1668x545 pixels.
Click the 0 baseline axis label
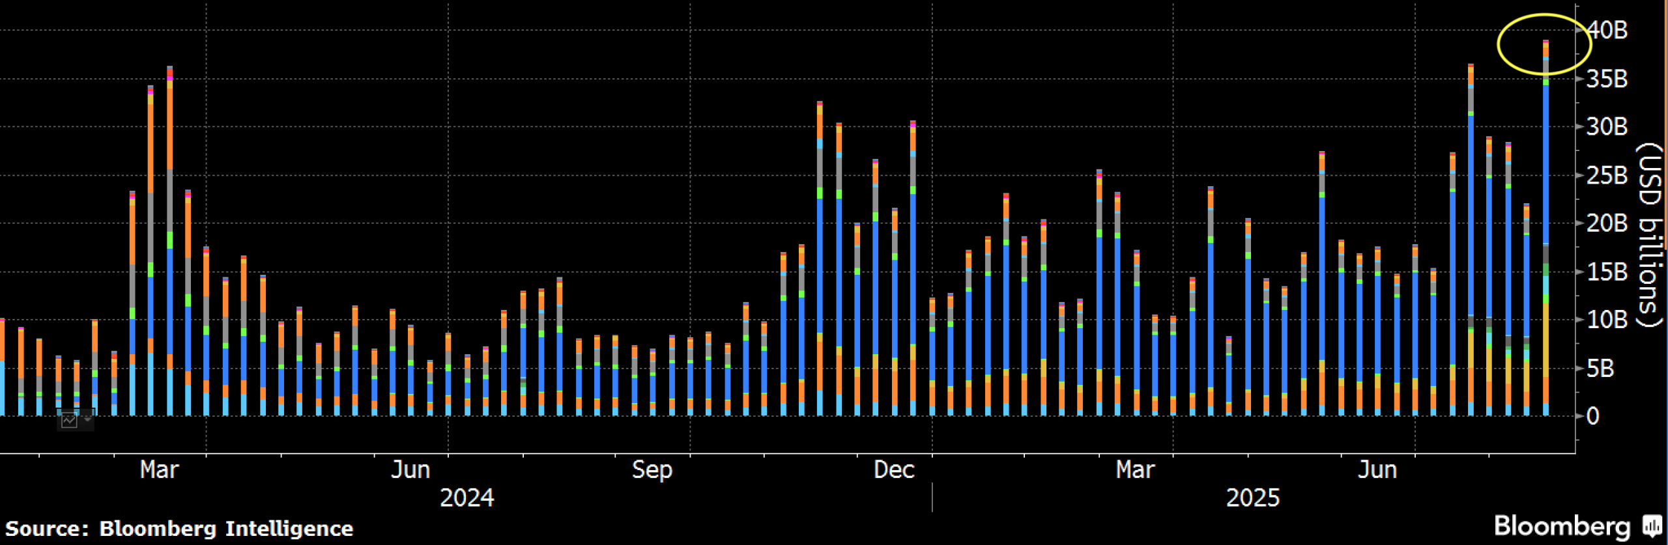(x=1592, y=416)
